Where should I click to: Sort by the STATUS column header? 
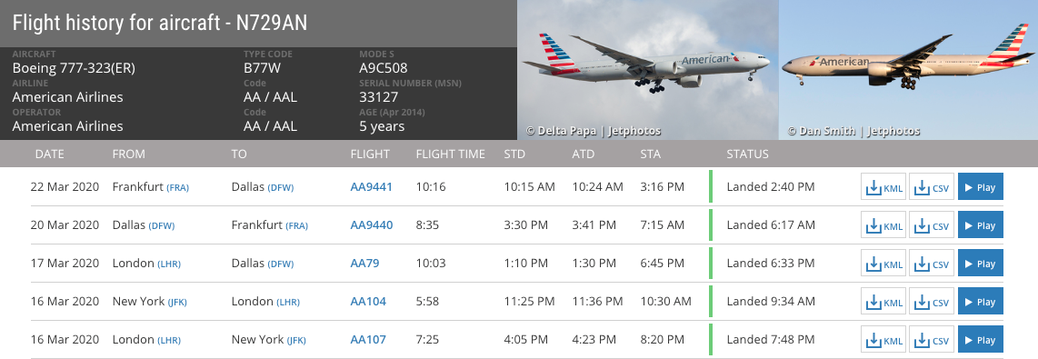(747, 154)
